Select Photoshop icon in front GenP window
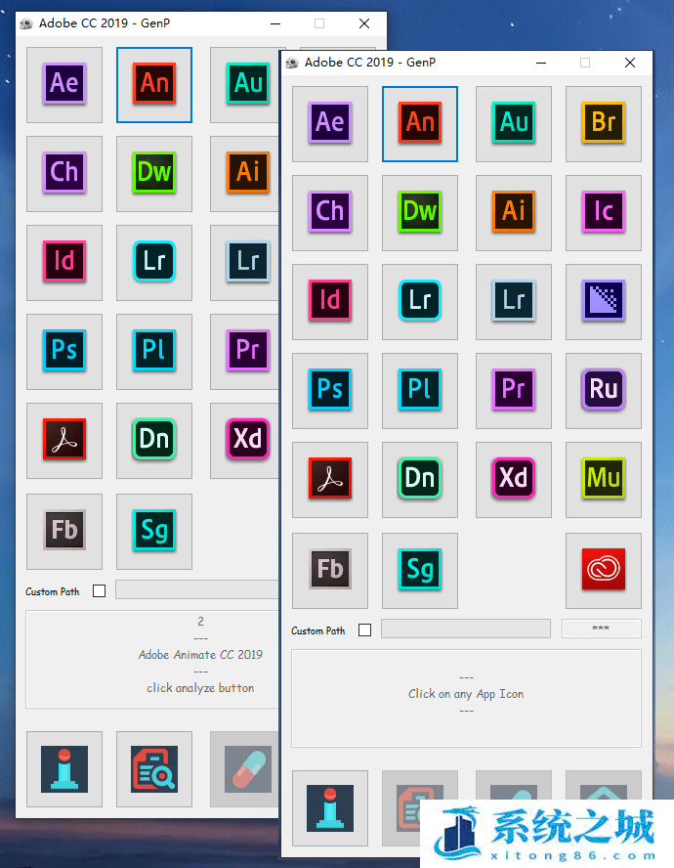This screenshot has width=674, height=868. pos(330,391)
